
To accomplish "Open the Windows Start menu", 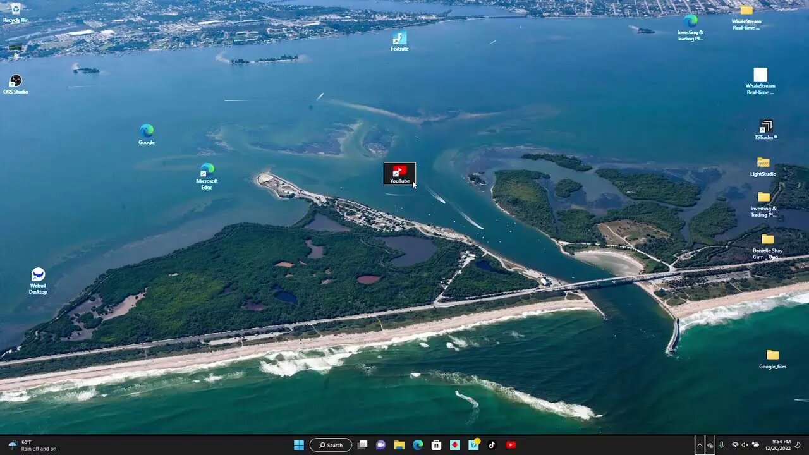I will coord(299,445).
